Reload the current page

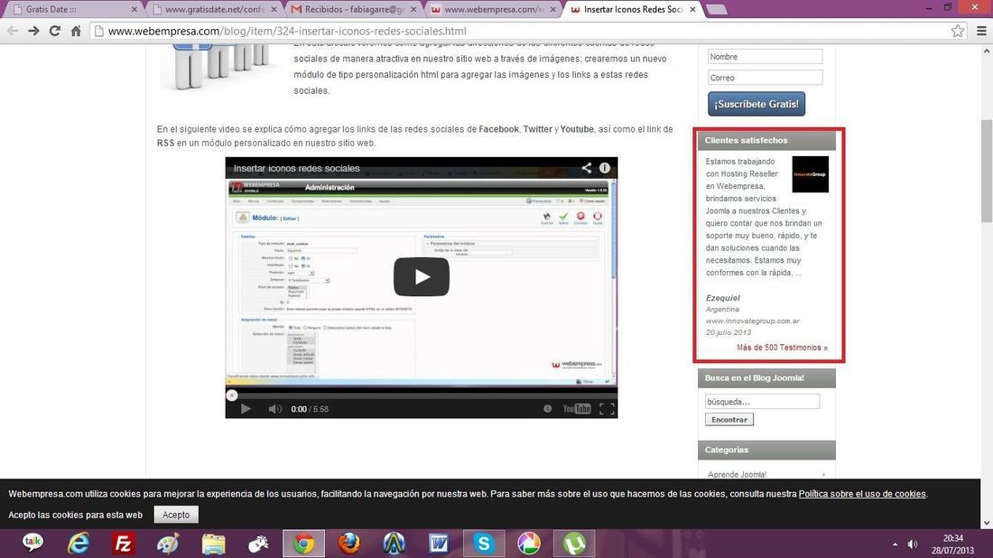coord(54,31)
